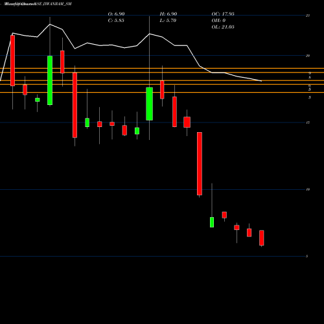Click the '23' price axis label at top
The image size is (324, 324).
tap(308, 16)
